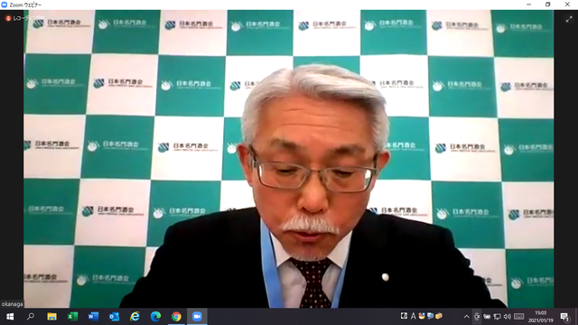Image resolution: width=578 pixels, height=325 pixels.
Task: Select the Zoom app on the taskbar
Action: tap(197, 317)
